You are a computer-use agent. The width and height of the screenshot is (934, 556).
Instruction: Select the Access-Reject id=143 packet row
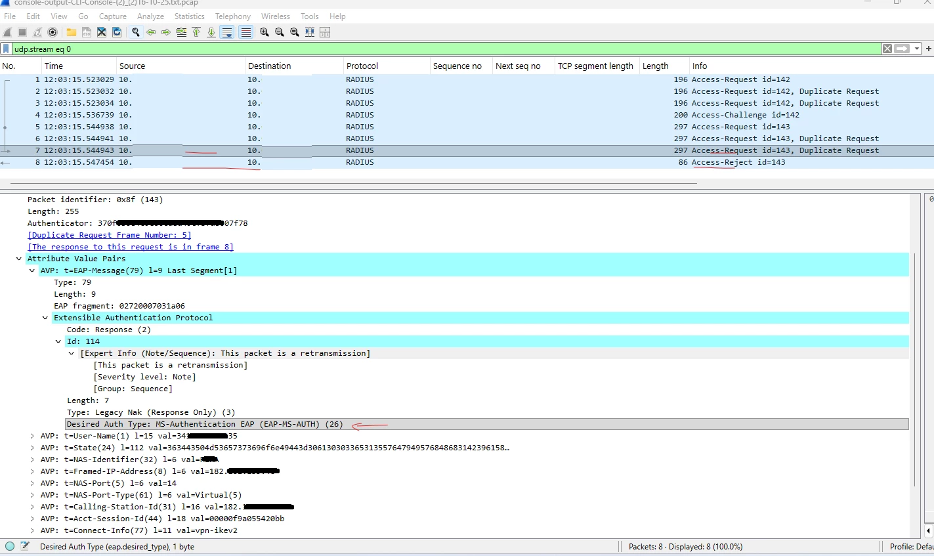point(467,162)
